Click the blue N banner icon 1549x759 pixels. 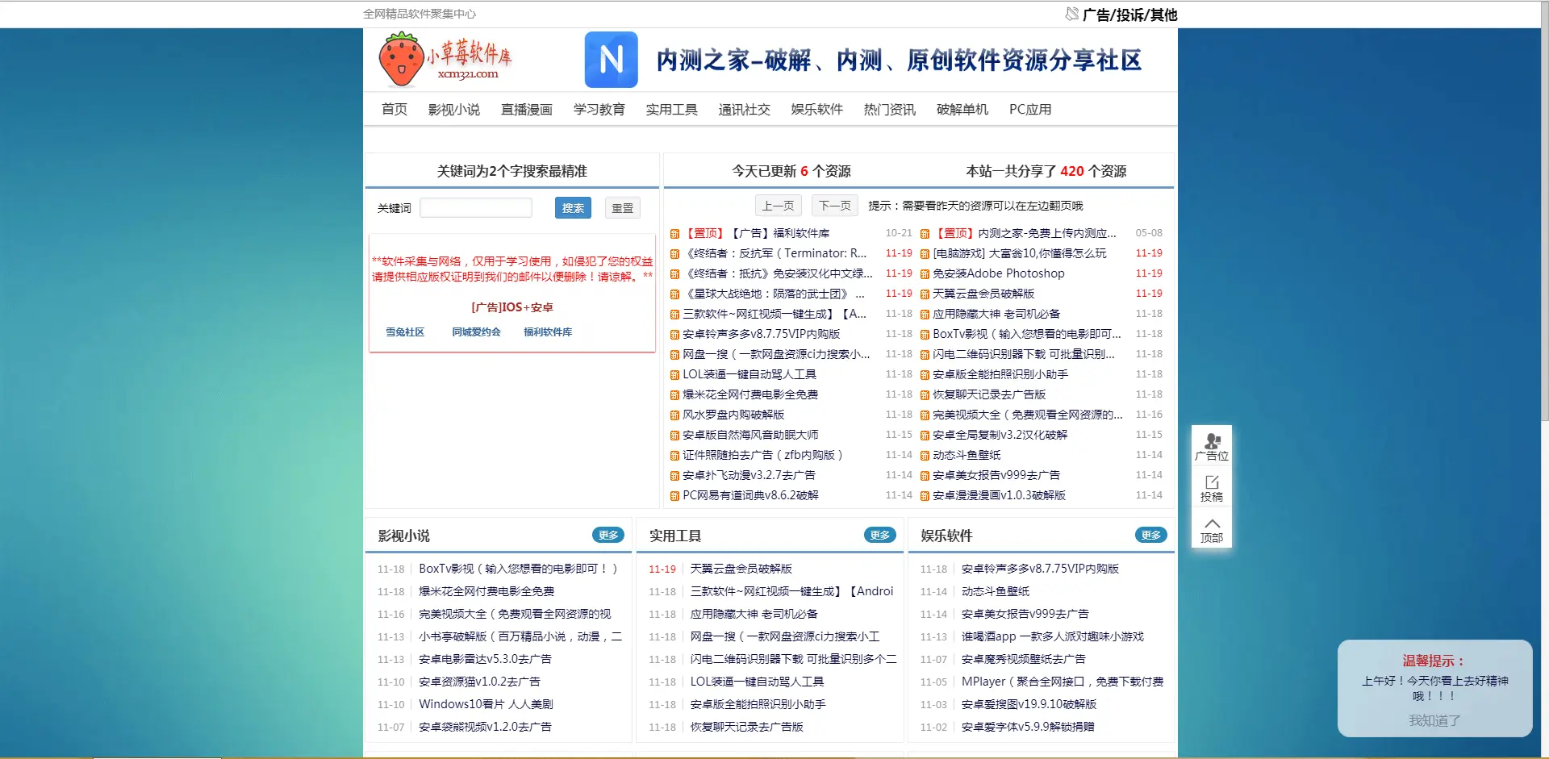(x=611, y=60)
